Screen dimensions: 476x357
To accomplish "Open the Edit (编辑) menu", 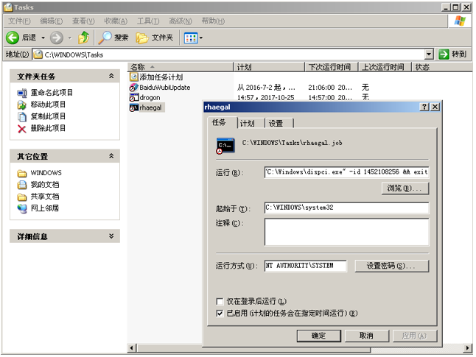I will point(52,21).
